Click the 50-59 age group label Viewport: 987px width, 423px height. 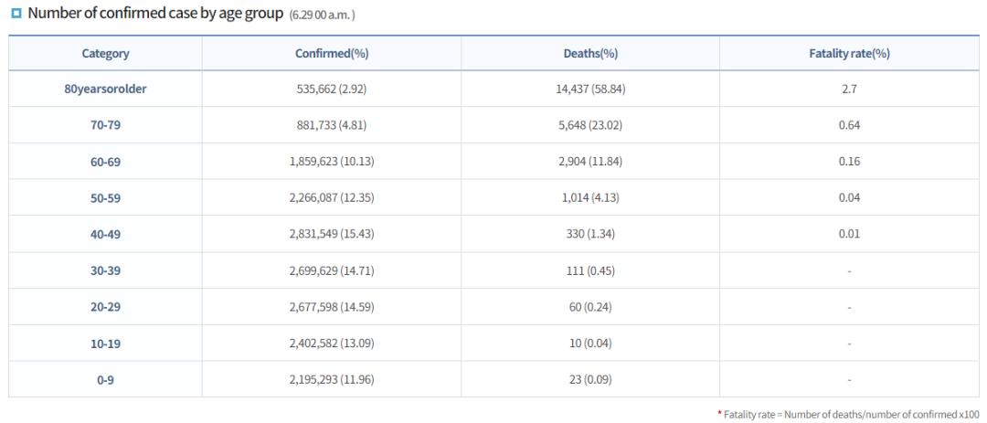[x=105, y=198]
